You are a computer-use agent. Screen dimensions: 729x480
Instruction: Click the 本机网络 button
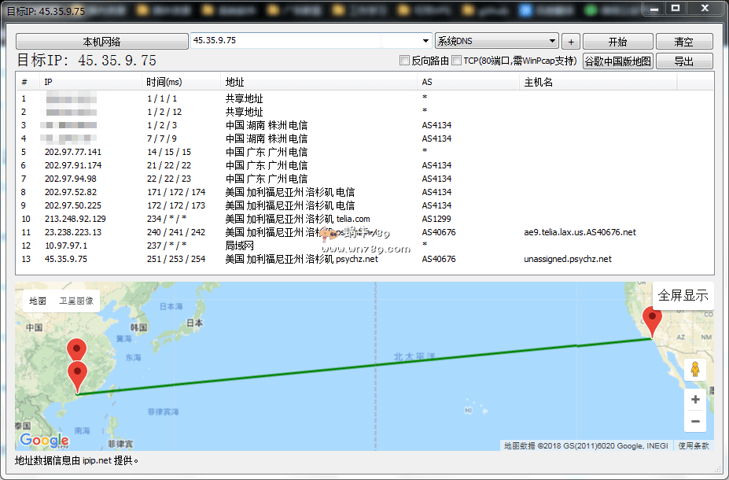pos(101,42)
